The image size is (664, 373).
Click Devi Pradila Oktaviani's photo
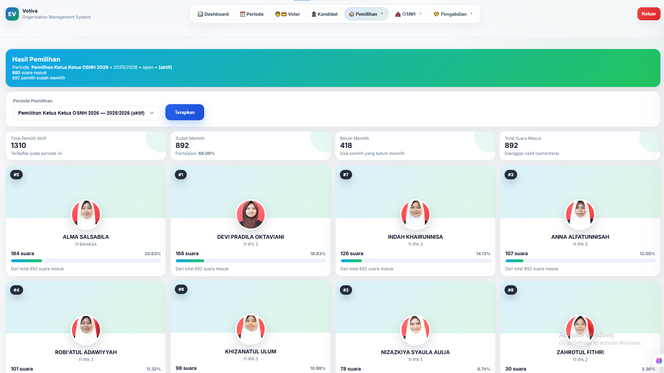point(251,214)
